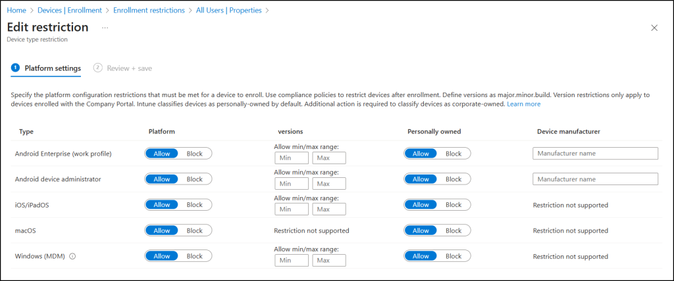The image size is (674, 281).
Task: Switch to the Review + save tab
Action: (x=129, y=68)
